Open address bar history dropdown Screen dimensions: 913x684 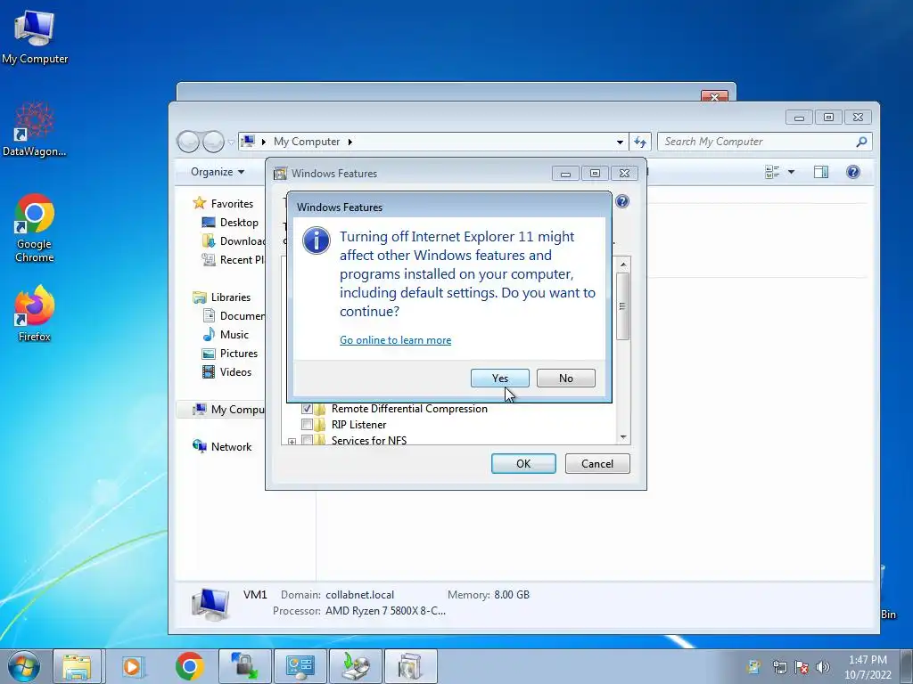(x=621, y=142)
